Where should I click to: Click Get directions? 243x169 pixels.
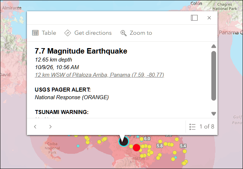click(88, 33)
